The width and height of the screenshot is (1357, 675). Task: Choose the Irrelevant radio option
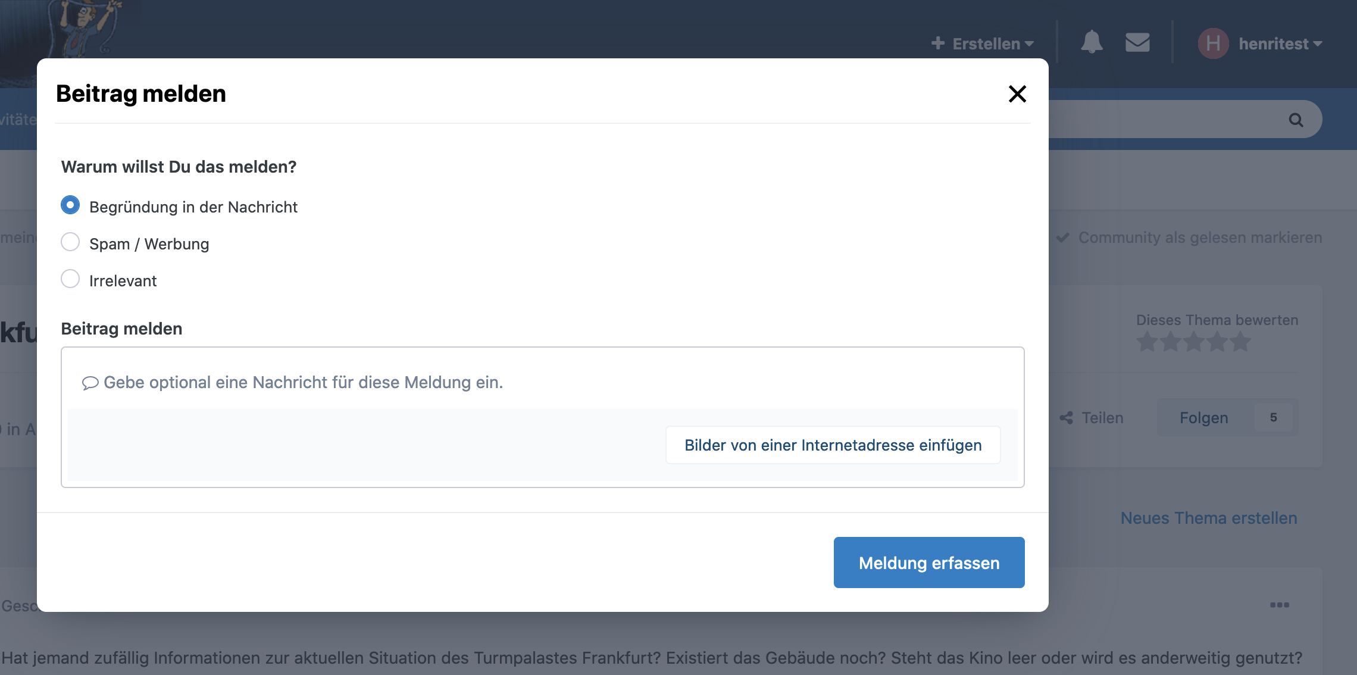(x=70, y=279)
